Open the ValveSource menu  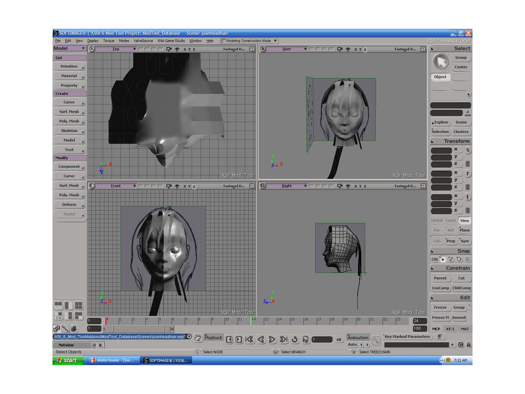(x=143, y=41)
